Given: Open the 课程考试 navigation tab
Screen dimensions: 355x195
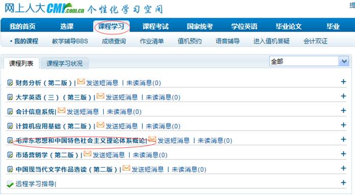Looking at the screenshot, I should pyautogui.click(x=156, y=26).
